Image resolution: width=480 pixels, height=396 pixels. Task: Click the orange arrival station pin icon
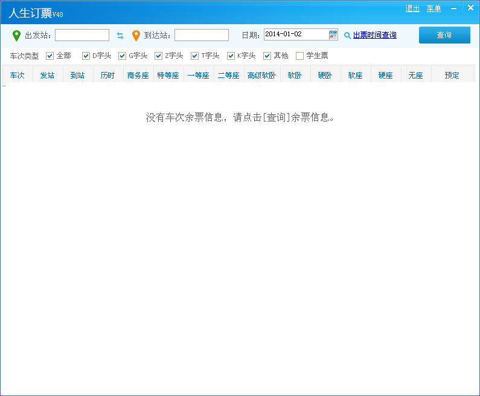click(x=136, y=36)
